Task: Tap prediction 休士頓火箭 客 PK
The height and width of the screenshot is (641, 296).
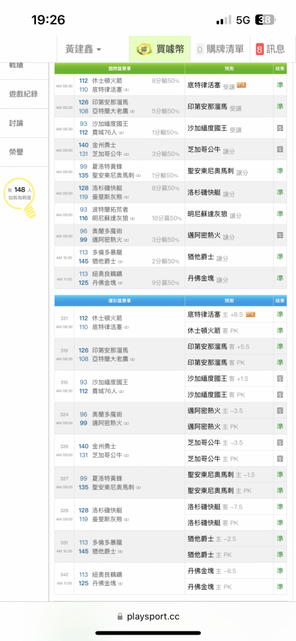Action: coord(213,330)
